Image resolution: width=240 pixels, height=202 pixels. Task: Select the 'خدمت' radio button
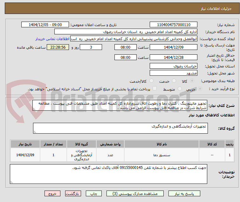click(174, 81)
